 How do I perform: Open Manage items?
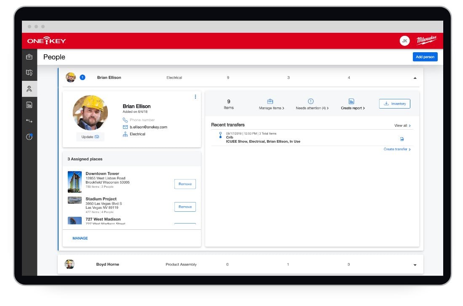(x=271, y=104)
